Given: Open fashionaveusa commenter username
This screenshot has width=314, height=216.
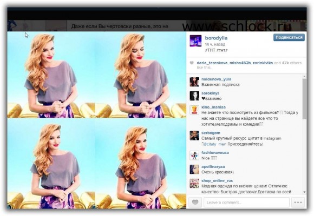Looking at the screenshot, I should click(215, 152).
